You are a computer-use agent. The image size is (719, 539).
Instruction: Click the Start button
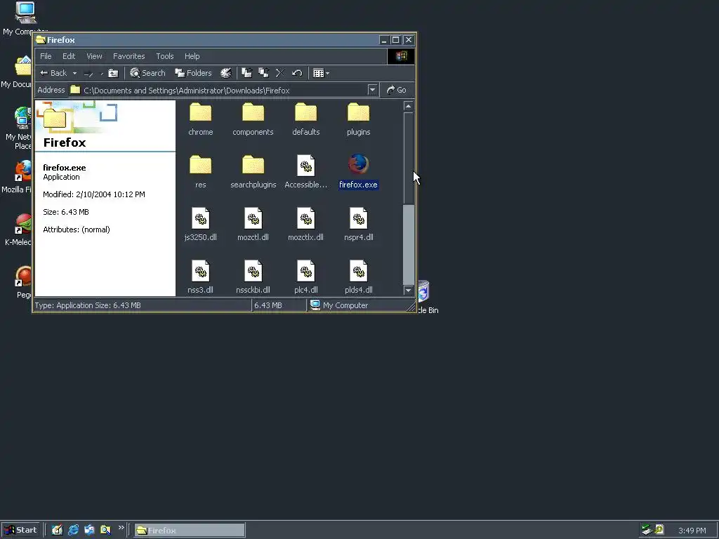[x=20, y=530]
